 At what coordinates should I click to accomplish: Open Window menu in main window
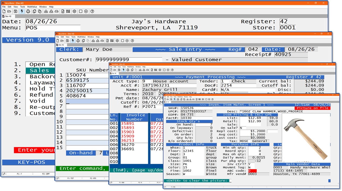click(x=43, y=7)
